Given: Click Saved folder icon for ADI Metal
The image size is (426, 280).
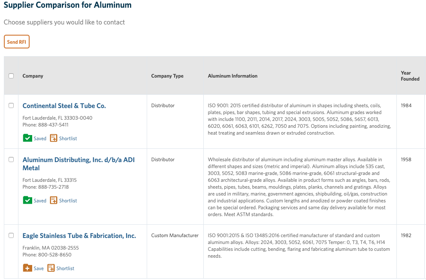Looking at the screenshot, I should click(x=27, y=200).
